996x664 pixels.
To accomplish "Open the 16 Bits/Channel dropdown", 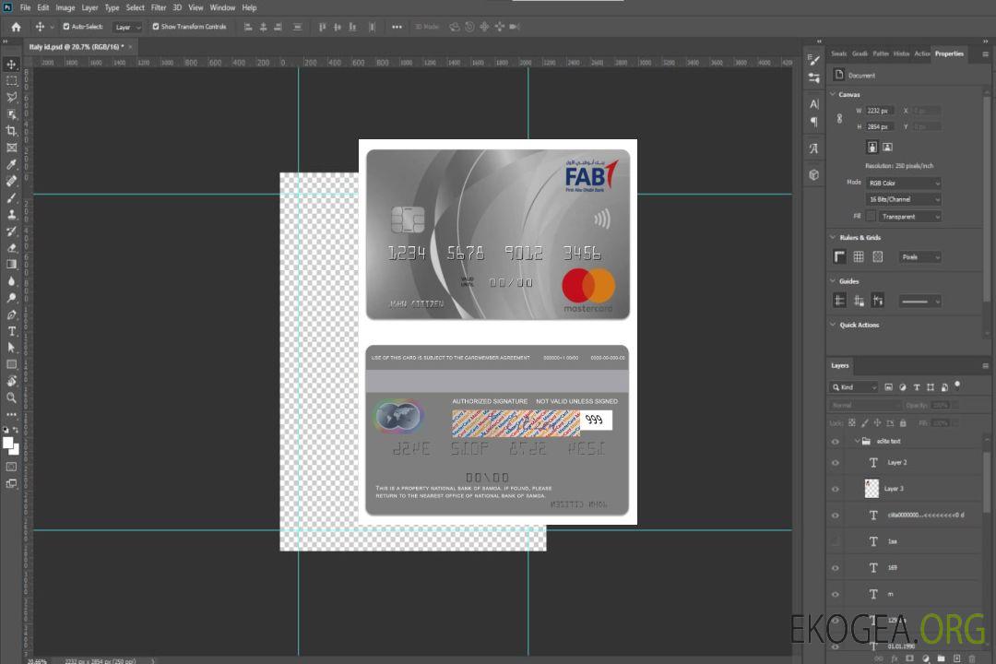I will [903, 199].
